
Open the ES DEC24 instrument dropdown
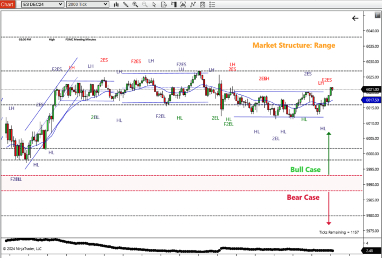42,4
